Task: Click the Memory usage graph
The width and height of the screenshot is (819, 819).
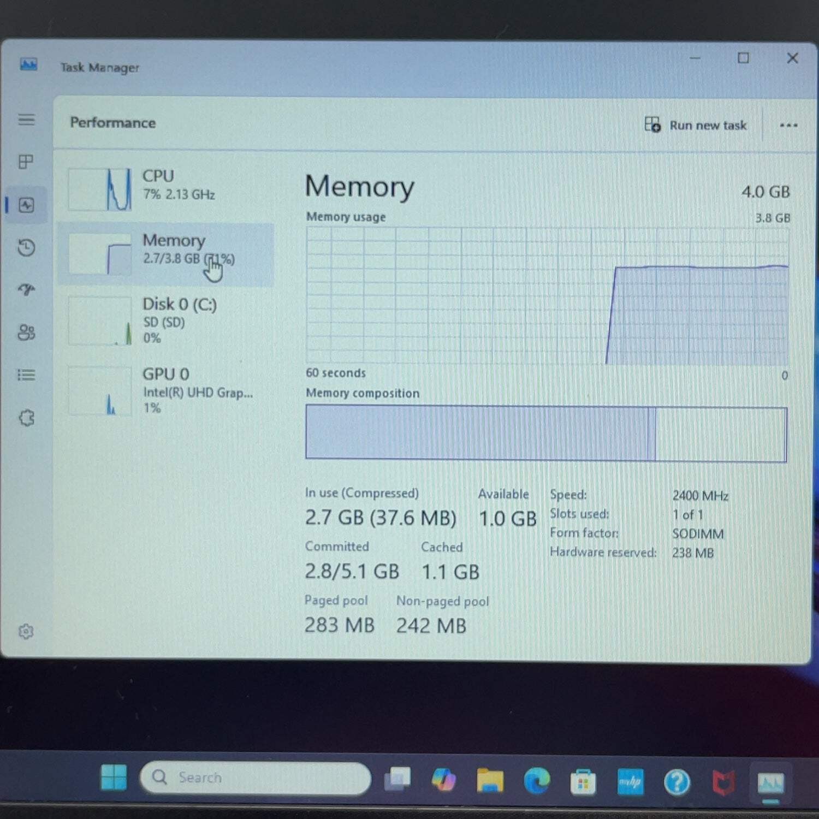Action: point(547,295)
